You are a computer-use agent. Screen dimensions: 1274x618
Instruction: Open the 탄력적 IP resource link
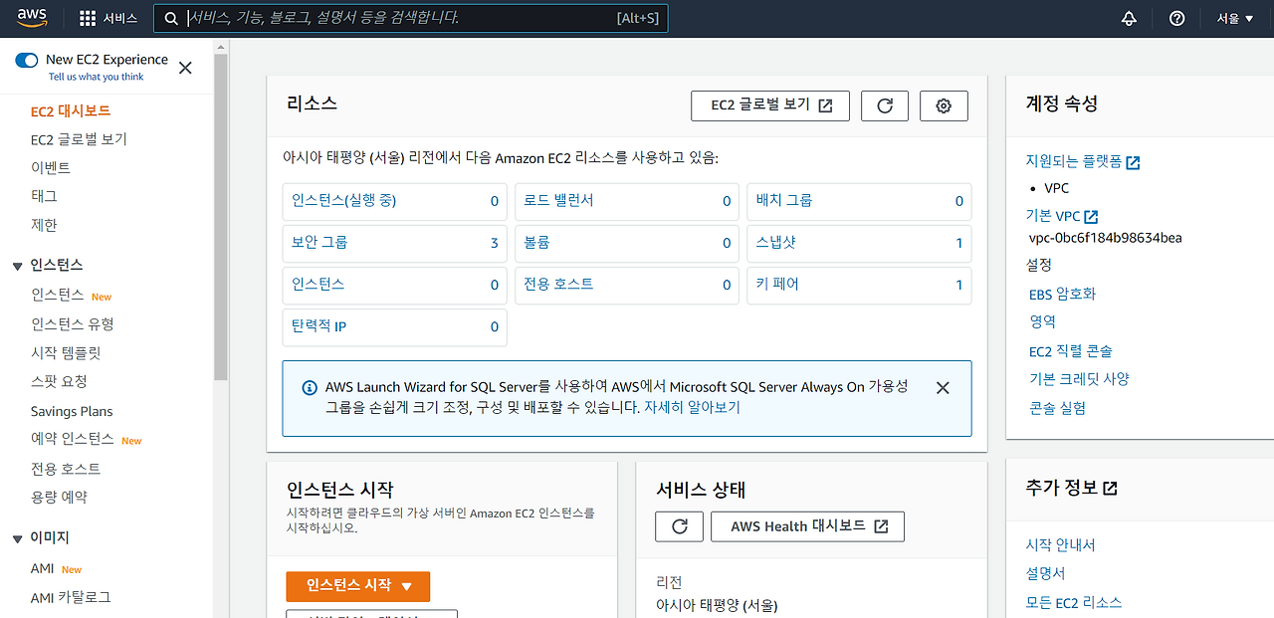point(318,326)
